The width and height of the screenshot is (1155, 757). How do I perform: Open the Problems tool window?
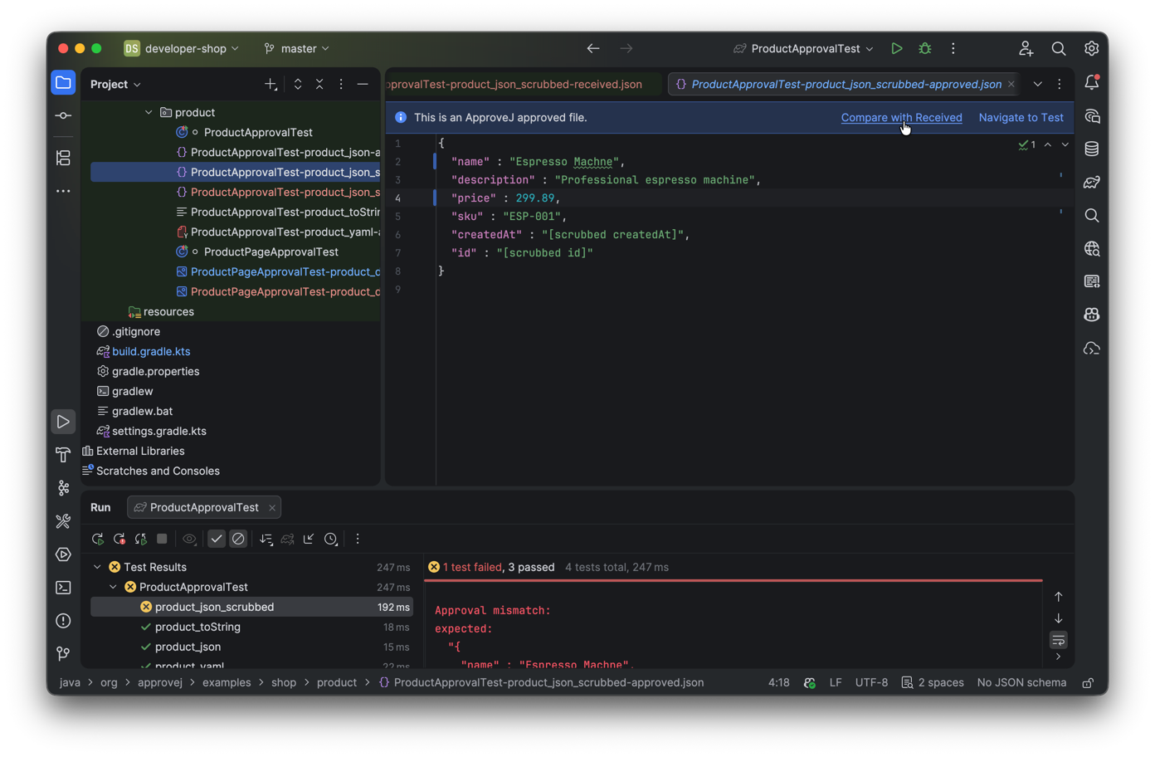click(63, 620)
